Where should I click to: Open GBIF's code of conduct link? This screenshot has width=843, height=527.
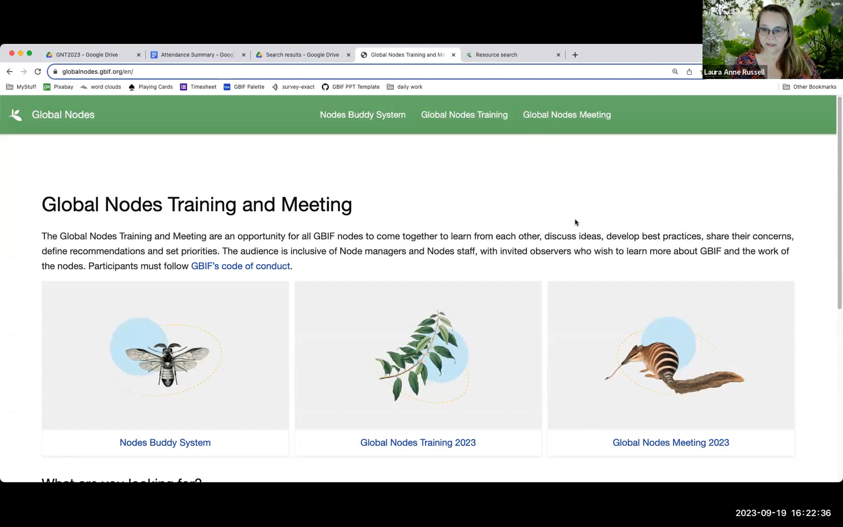point(240,266)
